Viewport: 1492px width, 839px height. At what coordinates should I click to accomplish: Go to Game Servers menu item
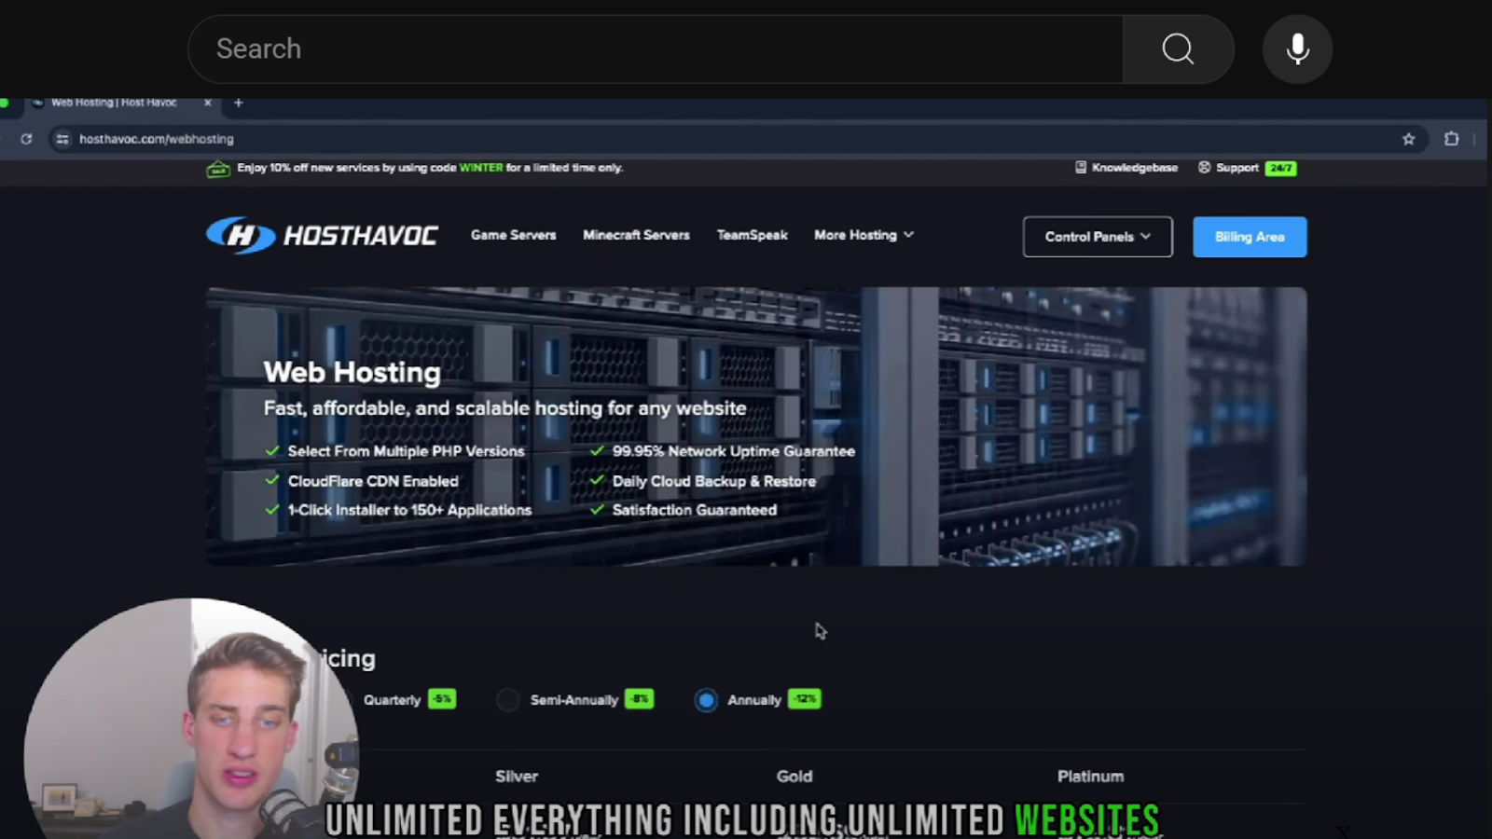click(x=513, y=235)
